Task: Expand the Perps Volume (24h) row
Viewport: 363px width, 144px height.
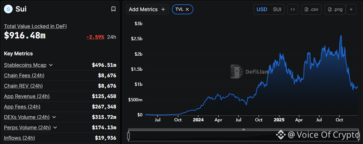Action: [x=55, y=127]
